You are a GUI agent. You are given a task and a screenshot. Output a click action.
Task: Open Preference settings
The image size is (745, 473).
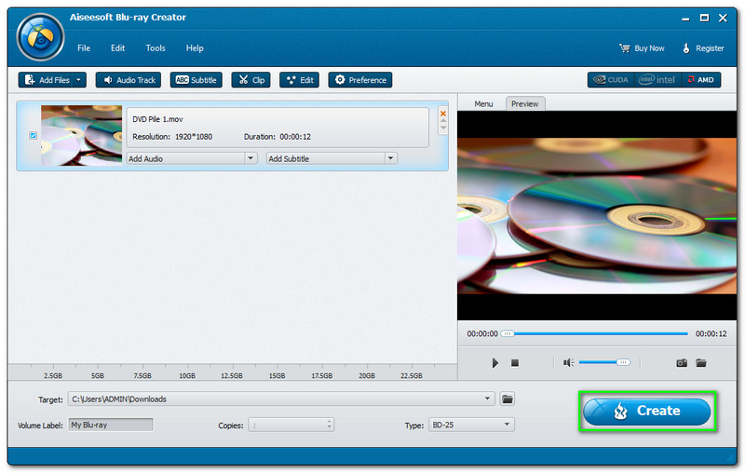pos(360,80)
